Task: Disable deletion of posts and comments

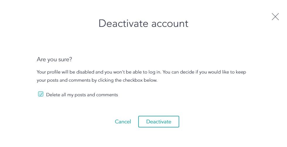Action: (41, 94)
